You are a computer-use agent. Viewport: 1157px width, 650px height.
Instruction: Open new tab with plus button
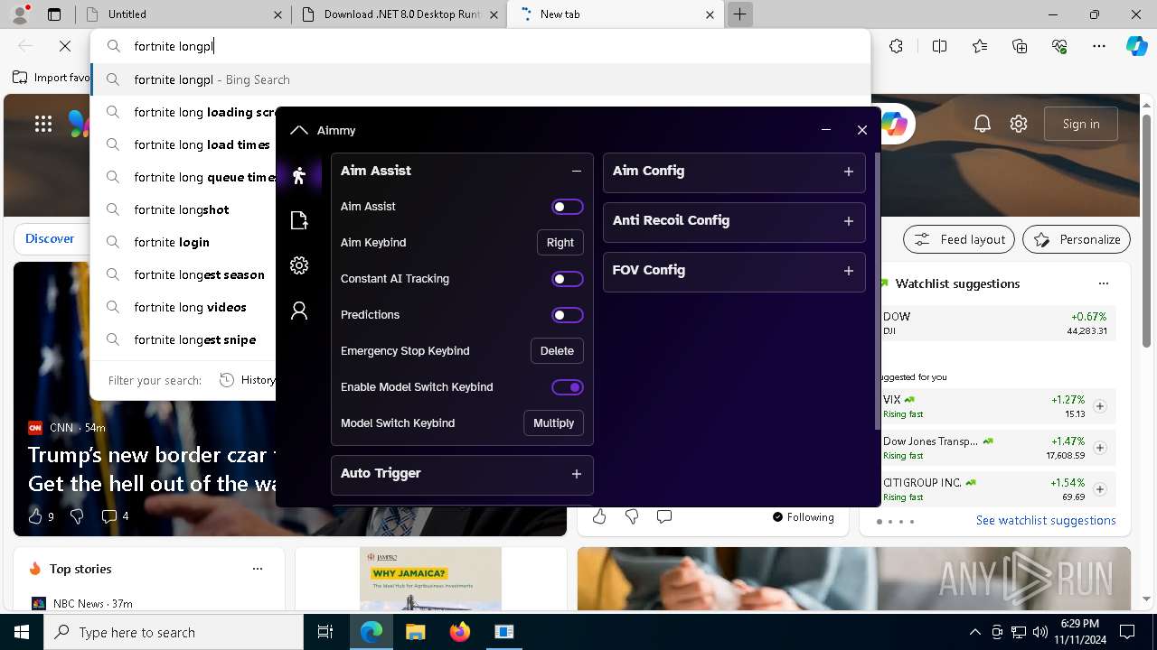(739, 14)
